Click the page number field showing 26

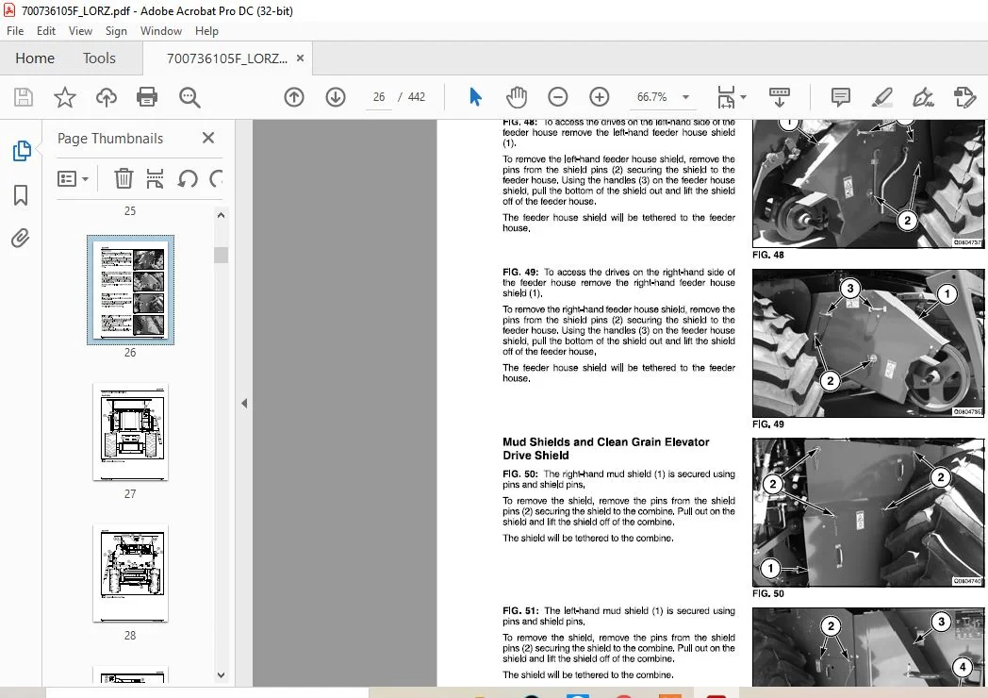point(379,97)
